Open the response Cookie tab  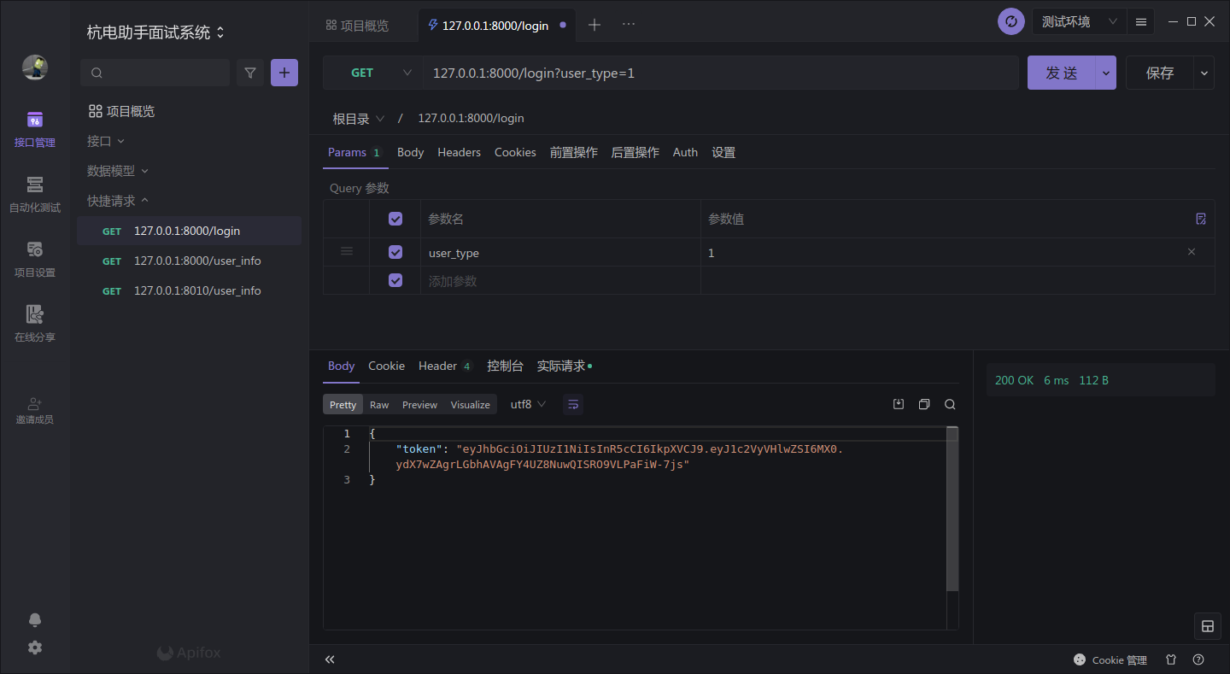tap(386, 366)
